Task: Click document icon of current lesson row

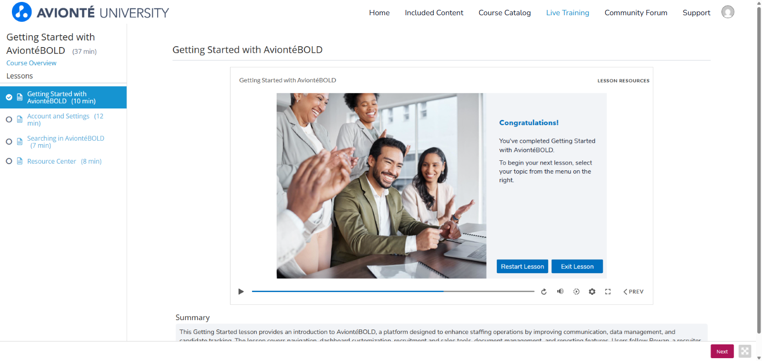Action: (20, 97)
